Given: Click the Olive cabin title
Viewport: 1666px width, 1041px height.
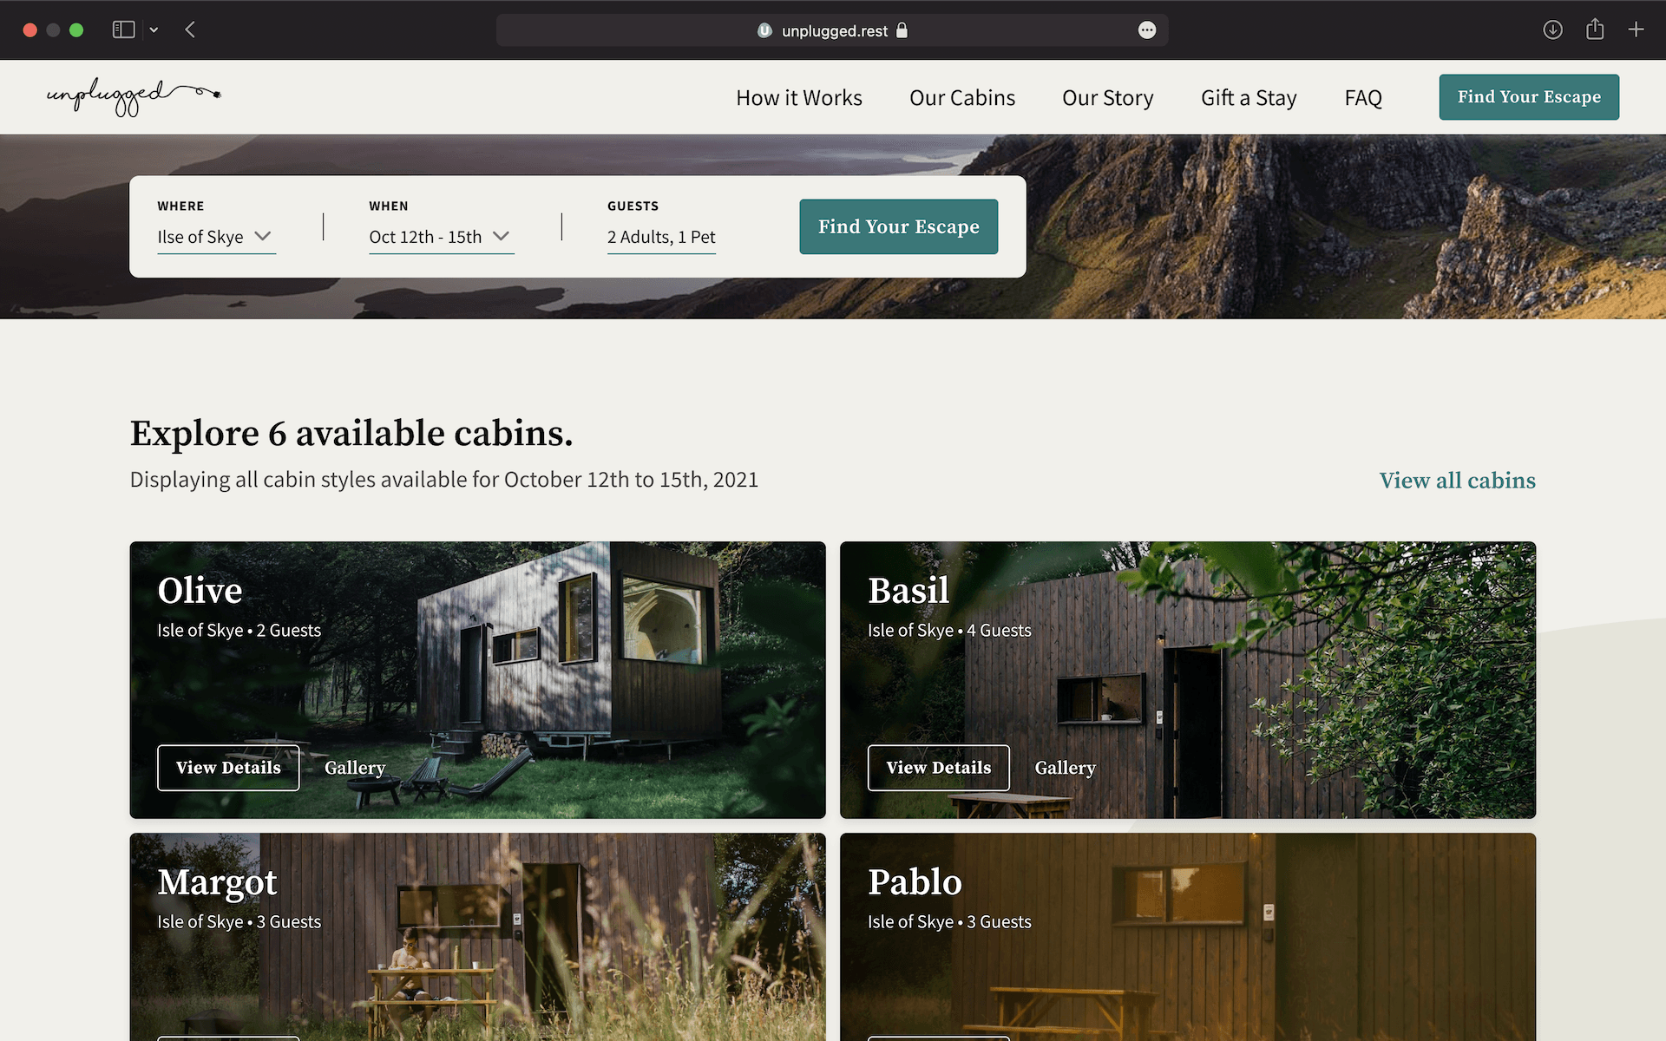Looking at the screenshot, I should click(x=200, y=591).
